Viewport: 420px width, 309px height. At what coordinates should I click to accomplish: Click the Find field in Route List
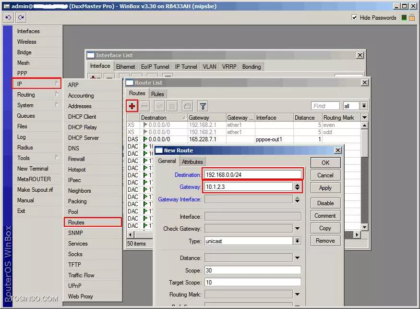pyautogui.click(x=325, y=106)
